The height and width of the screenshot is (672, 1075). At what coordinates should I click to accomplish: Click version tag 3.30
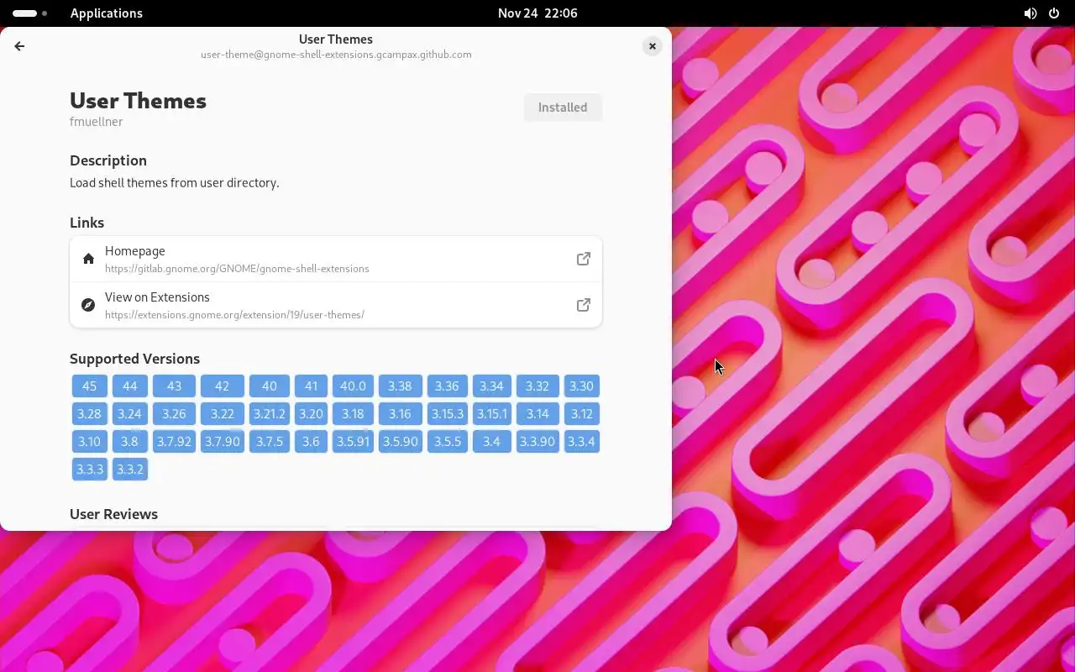click(x=581, y=386)
